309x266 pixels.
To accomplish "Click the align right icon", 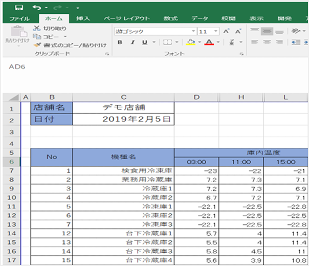I will 279,42.
